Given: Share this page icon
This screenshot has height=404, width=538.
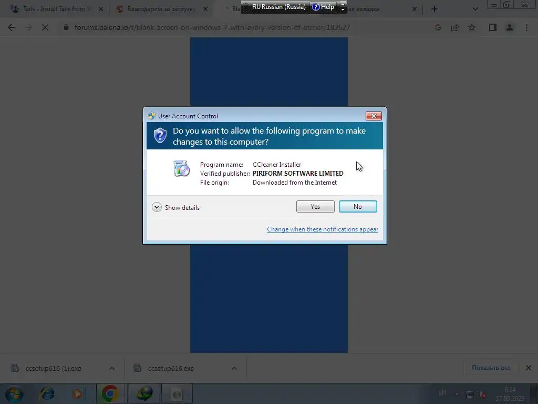Looking at the screenshot, I should click(x=455, y=27).
